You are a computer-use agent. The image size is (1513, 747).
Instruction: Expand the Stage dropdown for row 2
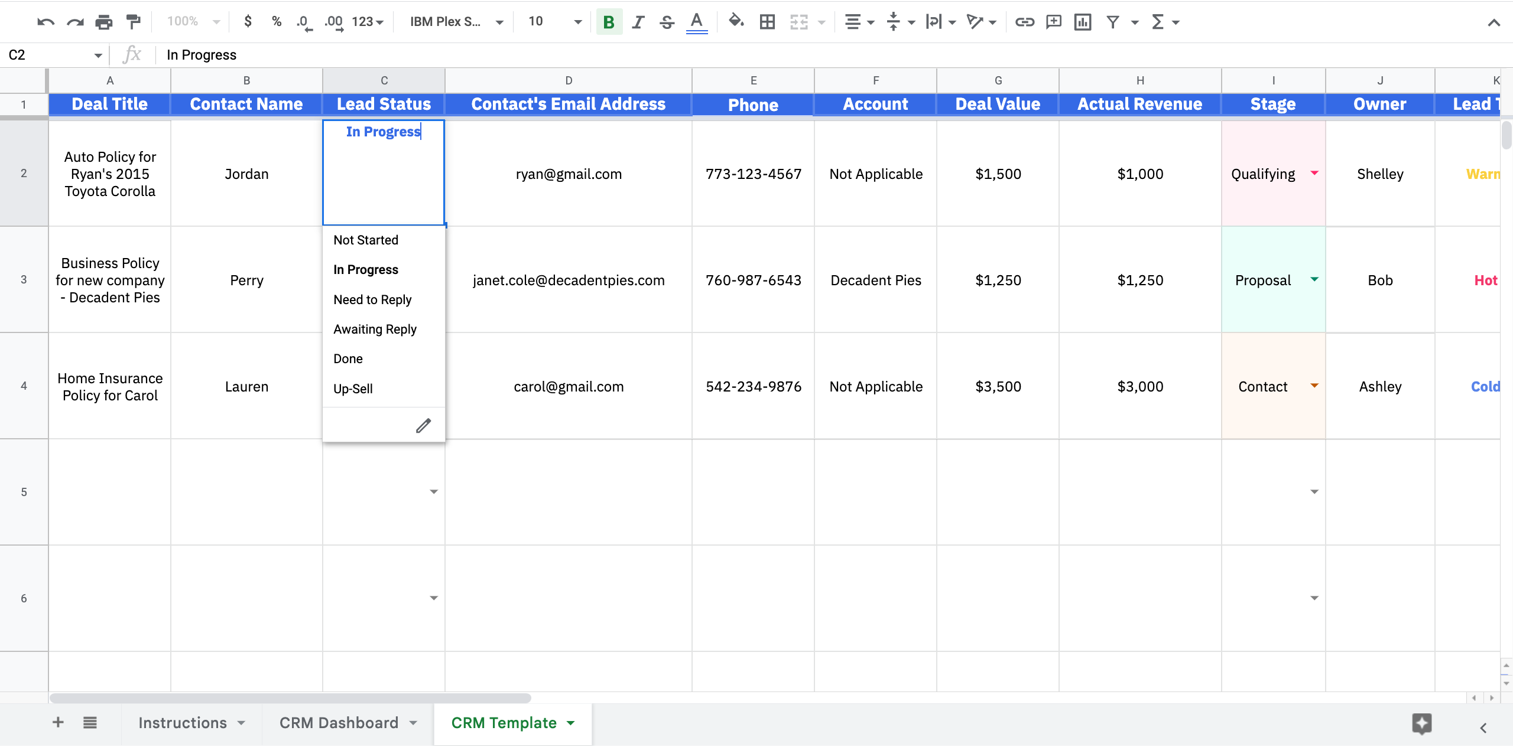(1314, 174)
